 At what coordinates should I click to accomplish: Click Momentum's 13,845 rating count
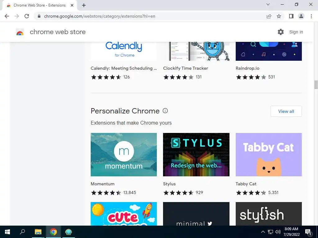[x=129, y=192]
